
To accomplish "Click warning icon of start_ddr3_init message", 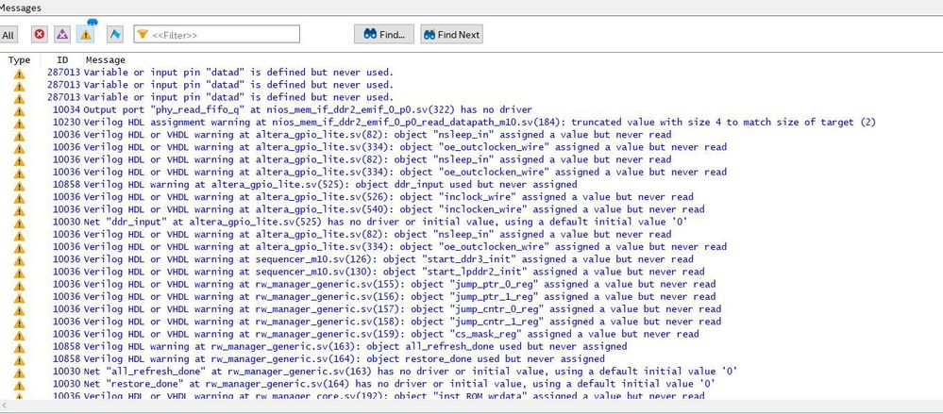I will (x=19, y=259).
